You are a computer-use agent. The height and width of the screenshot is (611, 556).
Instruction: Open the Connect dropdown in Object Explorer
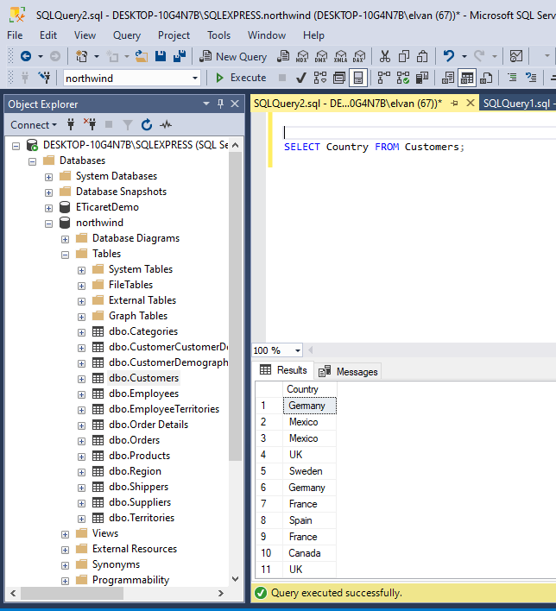(x=34, y=125)
